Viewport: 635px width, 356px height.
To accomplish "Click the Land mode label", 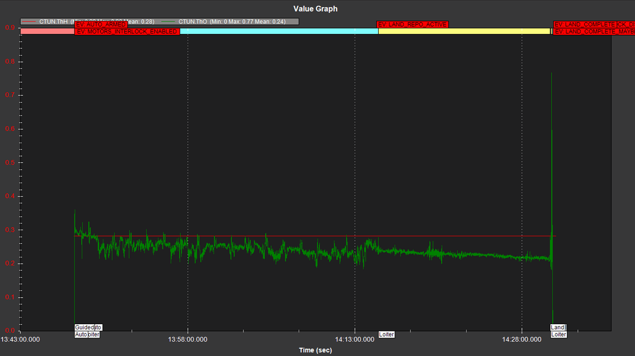I will point(557,327).
